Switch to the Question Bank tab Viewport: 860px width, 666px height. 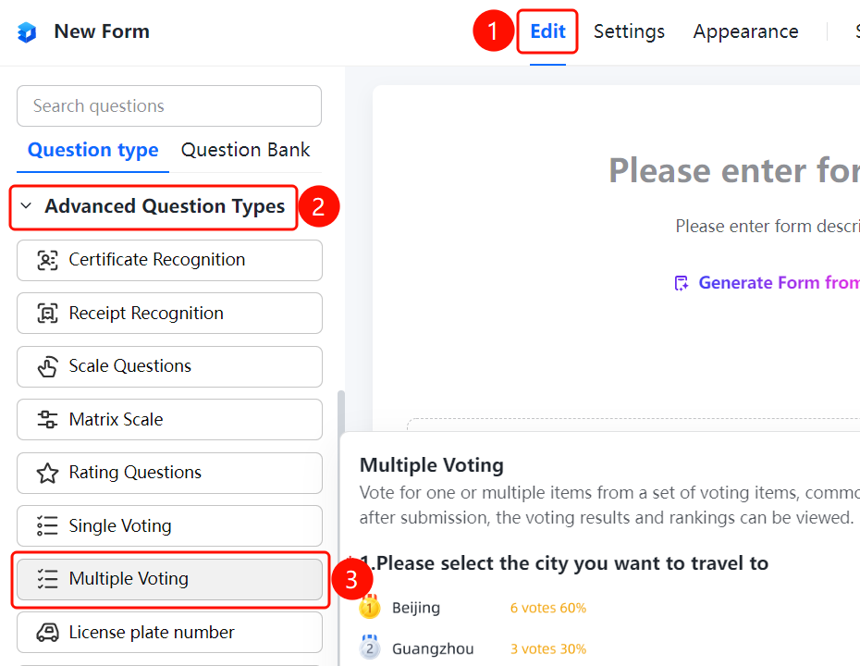[245, 150]
